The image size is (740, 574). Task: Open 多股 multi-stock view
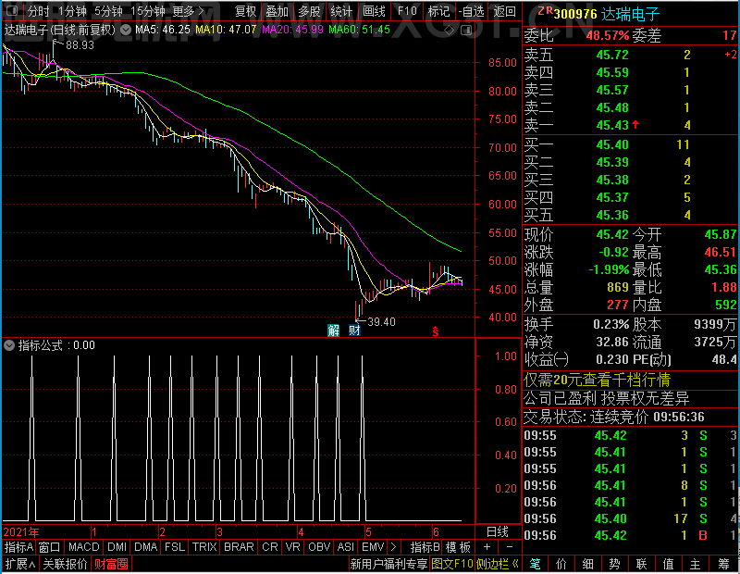(309, 11)
